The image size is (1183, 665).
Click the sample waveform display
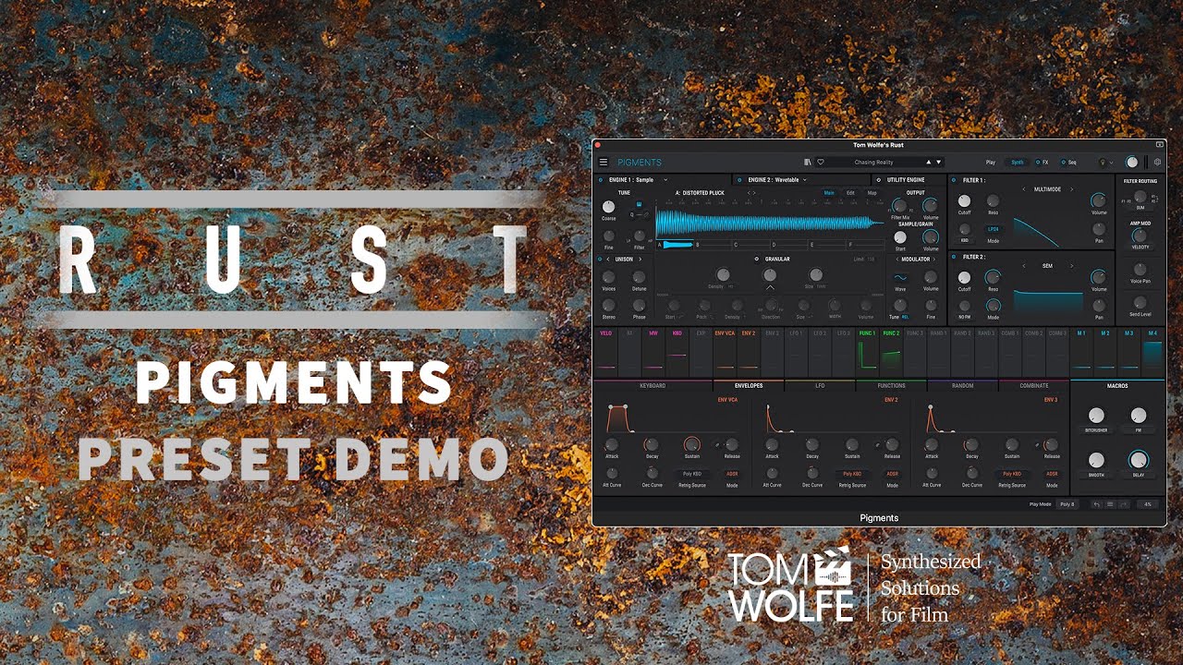point(770,223)
